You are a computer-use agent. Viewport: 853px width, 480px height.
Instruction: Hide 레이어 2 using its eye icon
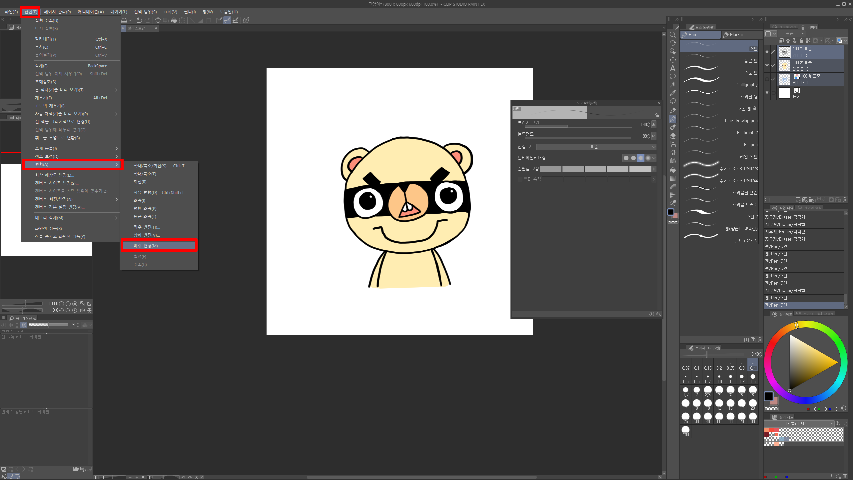[767, 52]
